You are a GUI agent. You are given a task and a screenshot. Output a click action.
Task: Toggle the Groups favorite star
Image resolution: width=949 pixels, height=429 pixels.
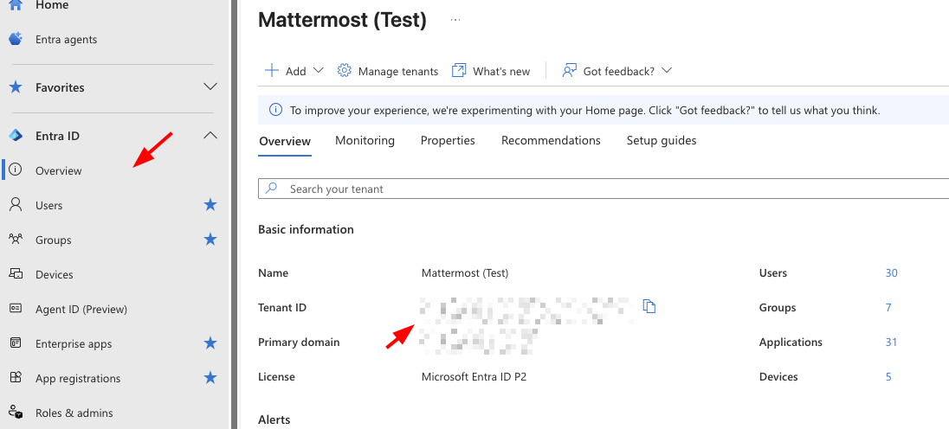[x=210, y=240]
